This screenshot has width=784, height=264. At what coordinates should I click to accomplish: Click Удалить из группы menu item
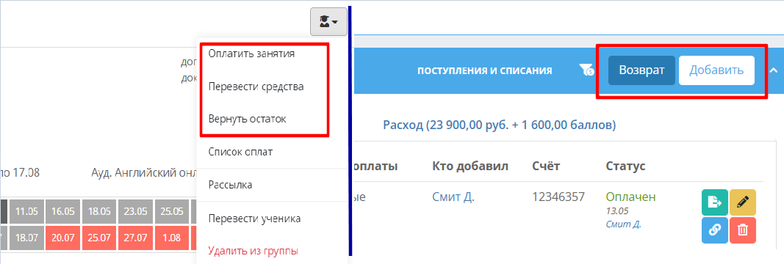point(253,251)
